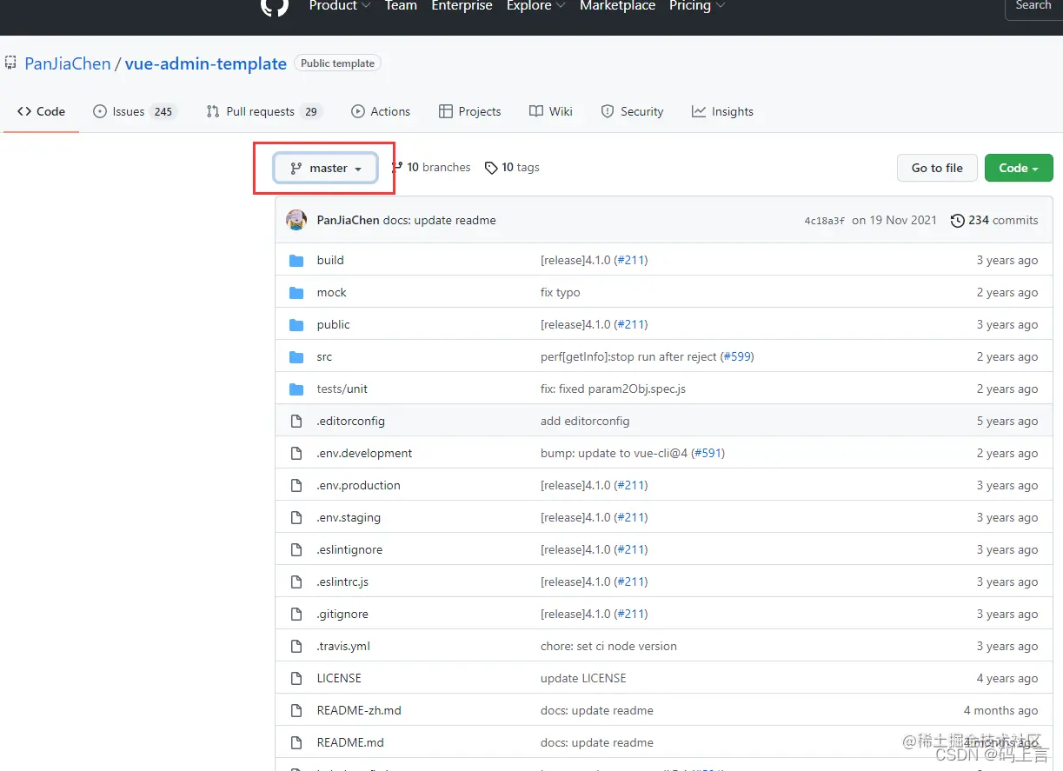Click the tag icon next to 10 tags

491,168
